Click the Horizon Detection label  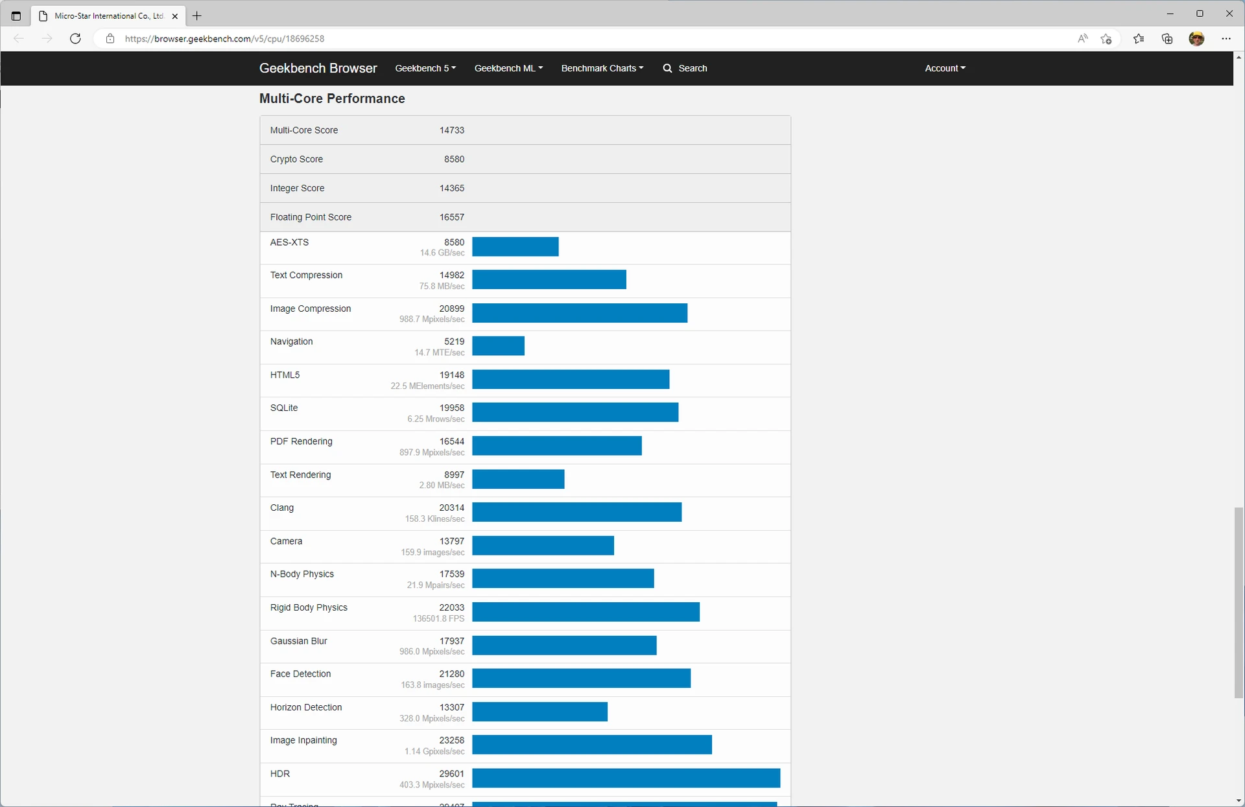pos(305,708)
